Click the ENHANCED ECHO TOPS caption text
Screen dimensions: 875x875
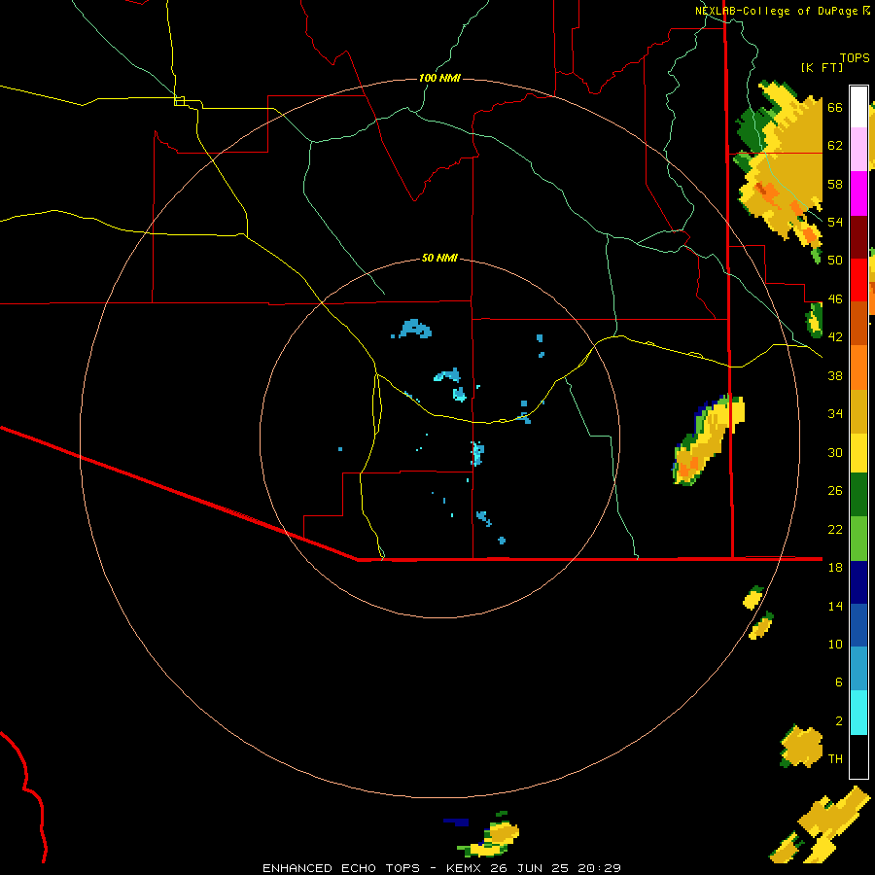pos(341,868)
